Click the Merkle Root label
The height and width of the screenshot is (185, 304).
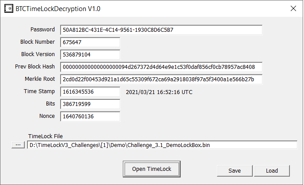pyautogui.click(x=40, y=79)
